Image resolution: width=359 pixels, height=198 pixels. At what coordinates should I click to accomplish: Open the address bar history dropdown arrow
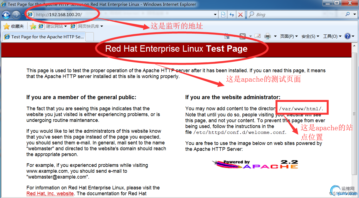point(215,14)
